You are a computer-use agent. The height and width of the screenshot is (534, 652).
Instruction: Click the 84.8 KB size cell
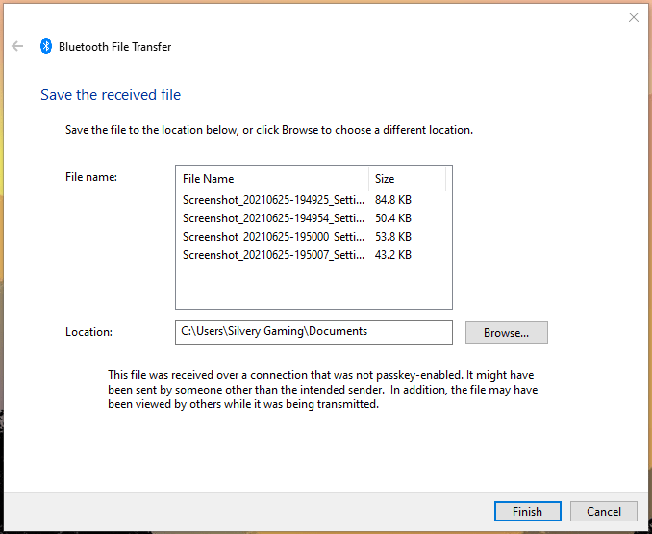[392, 200]
